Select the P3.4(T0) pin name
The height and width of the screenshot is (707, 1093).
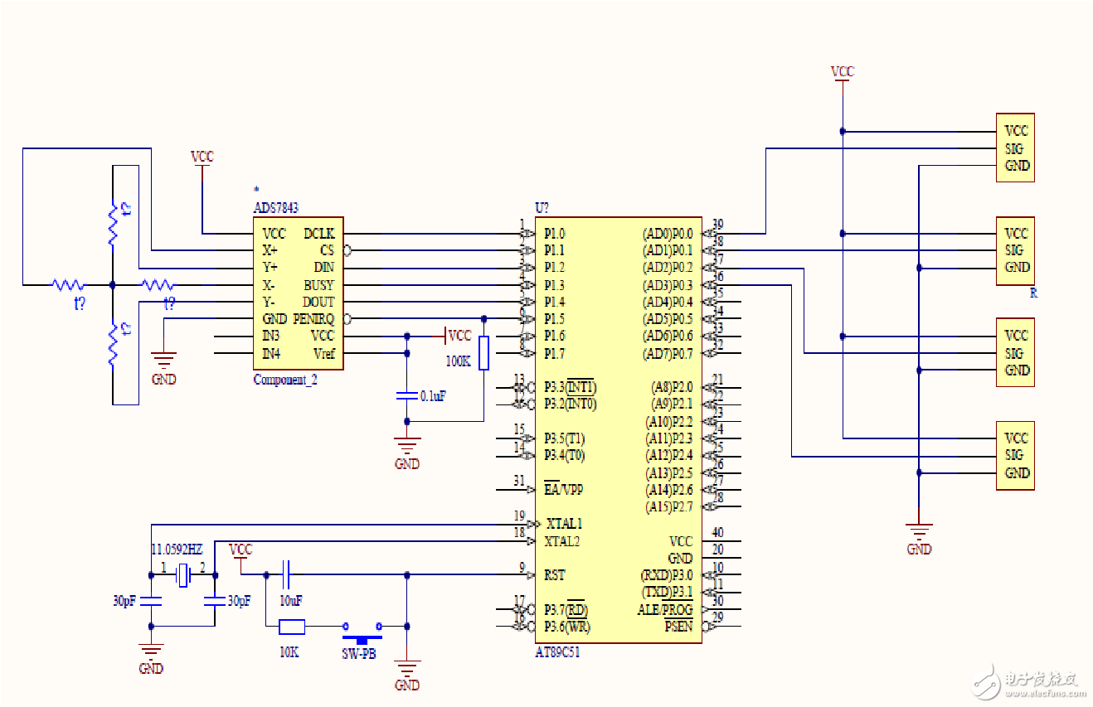(565, 455)
